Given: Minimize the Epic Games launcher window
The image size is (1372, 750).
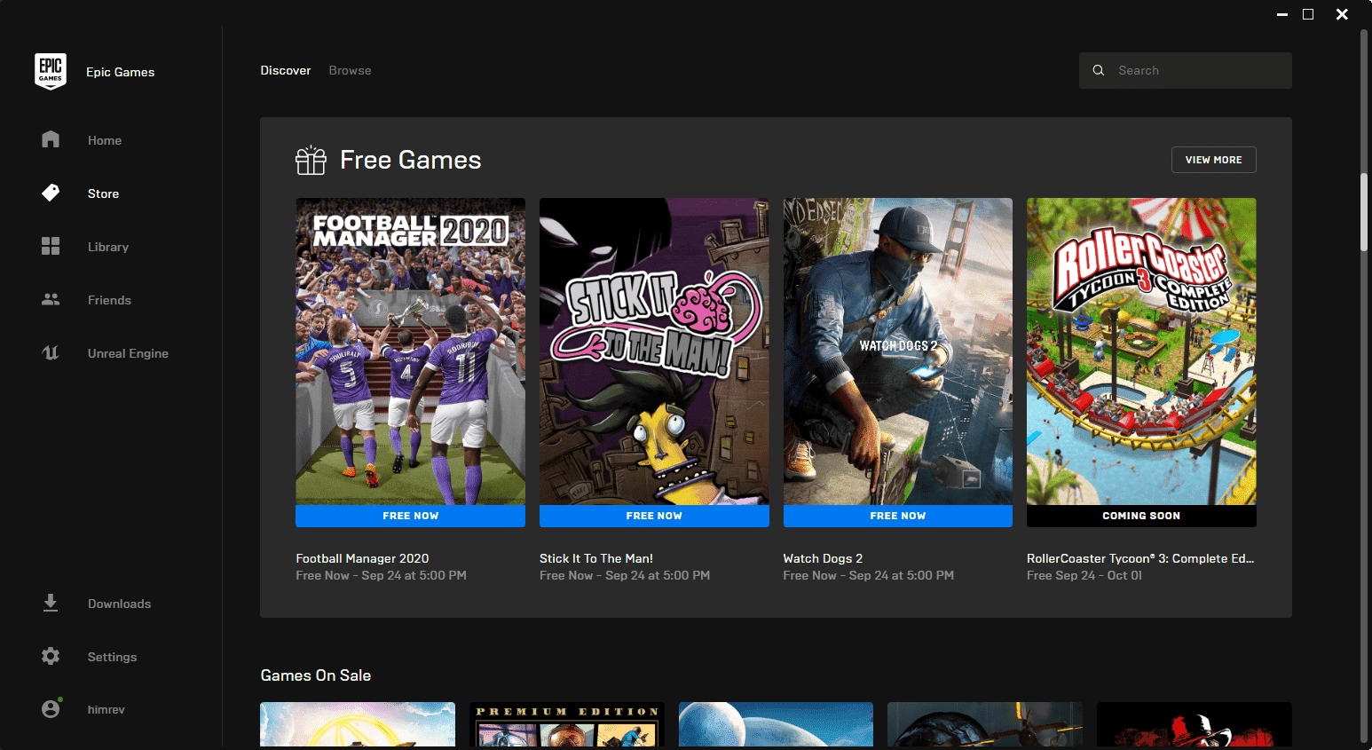Looking at the screenshot, I should tap(1281, 14).
